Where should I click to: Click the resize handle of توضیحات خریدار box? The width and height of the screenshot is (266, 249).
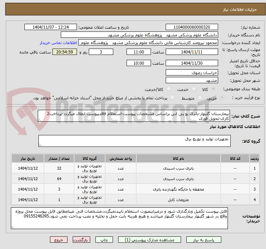coord(13,227)
